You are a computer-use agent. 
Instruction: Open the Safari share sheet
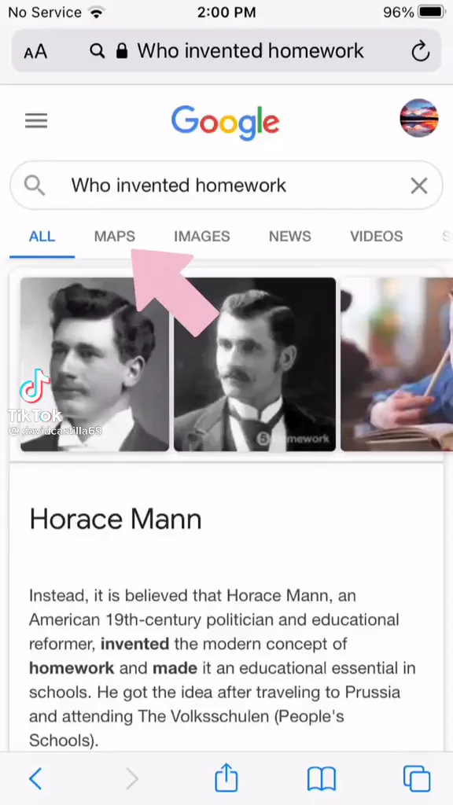coord(226,777)
